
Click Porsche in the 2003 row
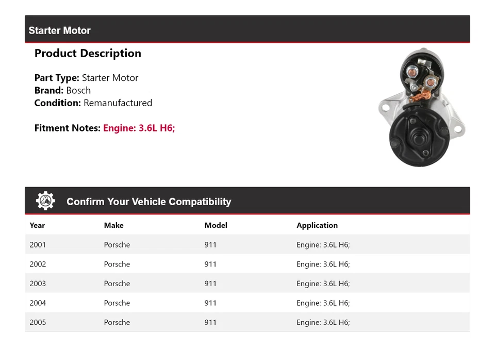pos(117,284)
